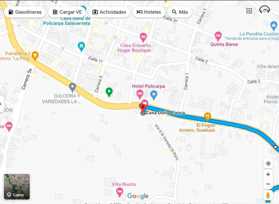The height and width of the screenshot is (204, 279).
Task: Select the Actividades filter chip
Action: [x=109, y=12]
